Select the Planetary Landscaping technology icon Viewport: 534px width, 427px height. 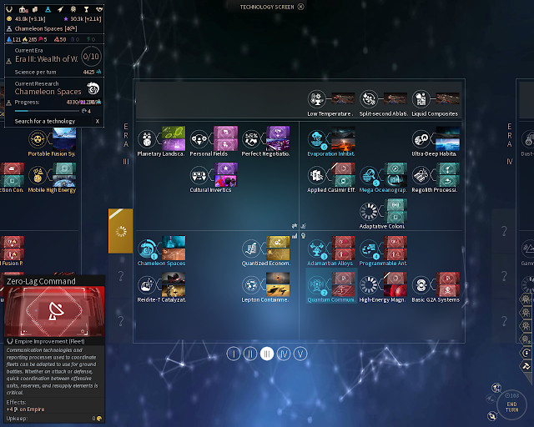[147, 139]
